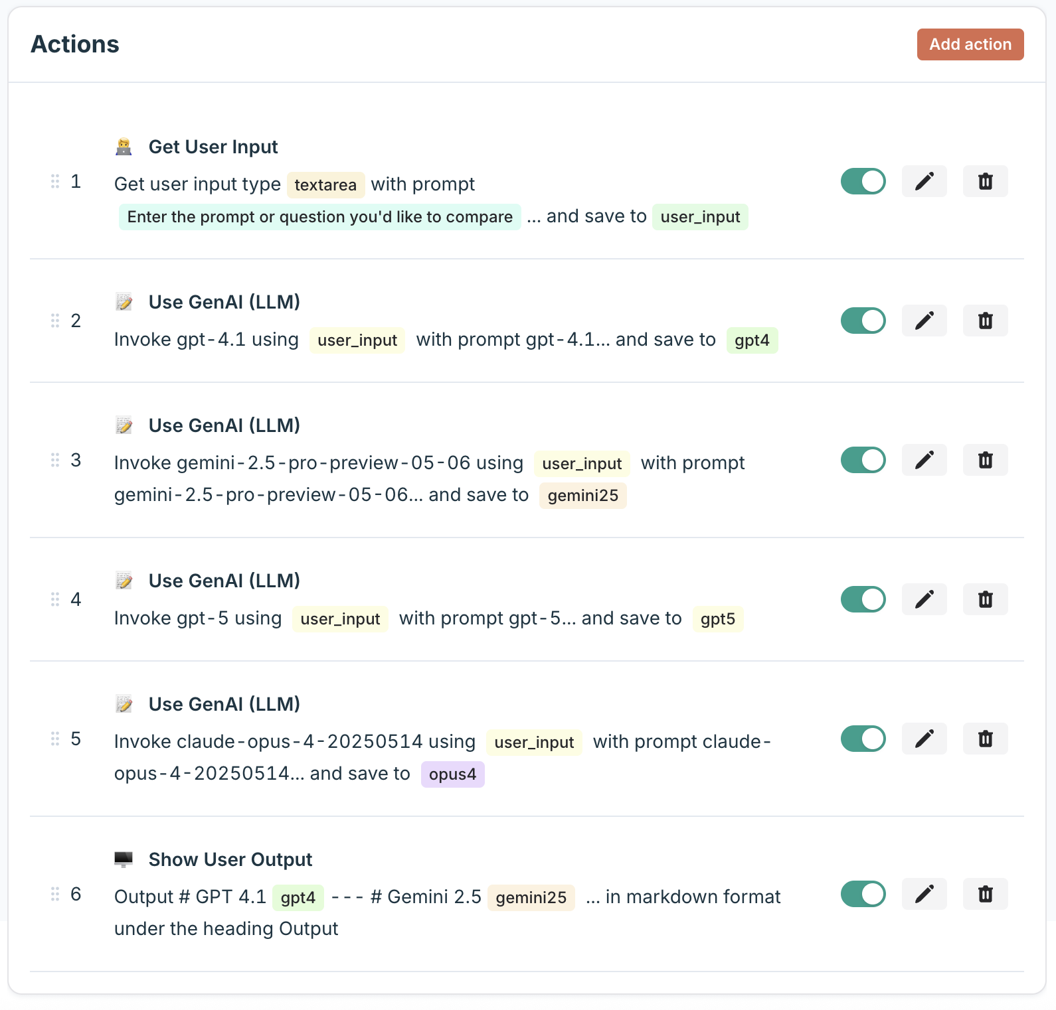1056x1010 pixels.
Task: Click the user_input save tag in action 1
Action: (x=700, y=217)
